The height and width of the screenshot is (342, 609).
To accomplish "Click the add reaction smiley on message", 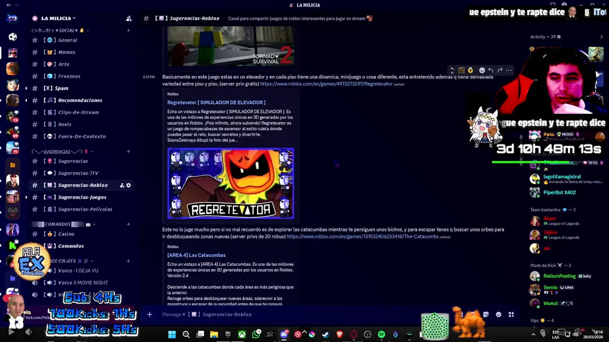I will point(481,70).
